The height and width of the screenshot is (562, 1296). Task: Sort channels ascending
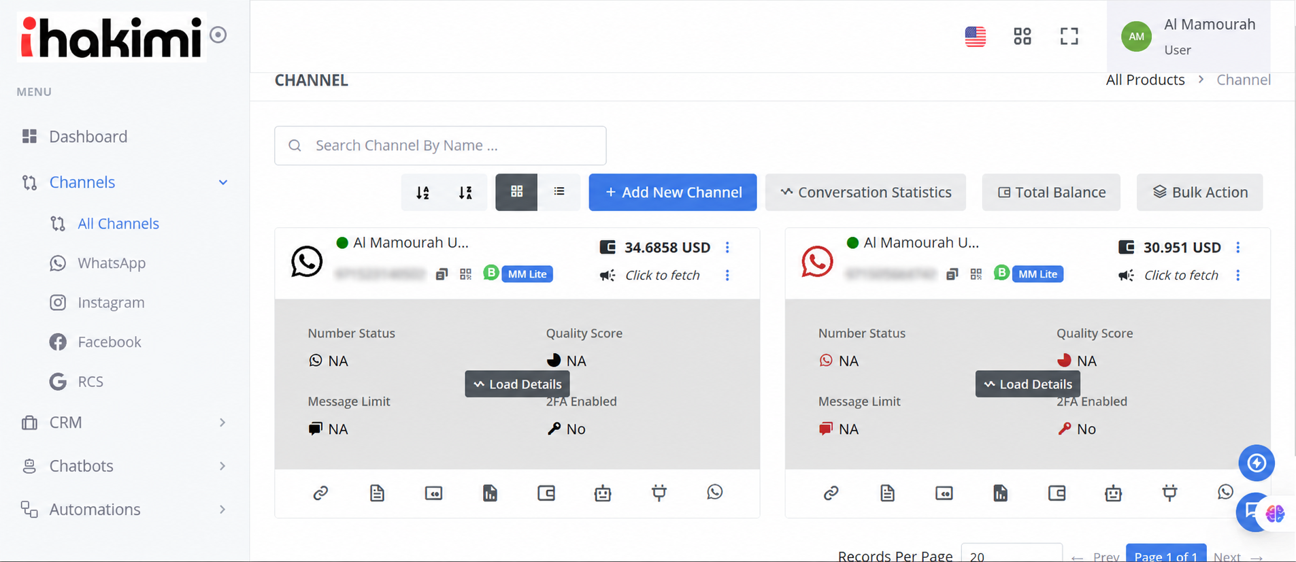[x=422, y=193]
